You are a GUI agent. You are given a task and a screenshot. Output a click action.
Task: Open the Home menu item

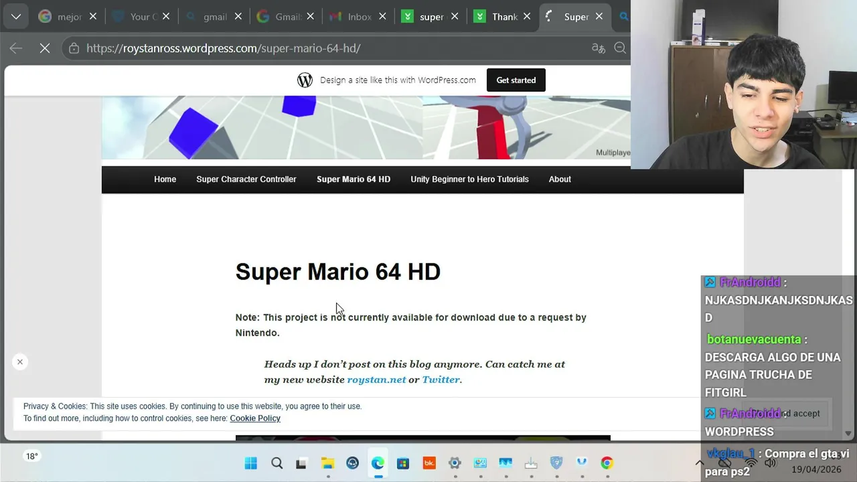tap(165, 179)
